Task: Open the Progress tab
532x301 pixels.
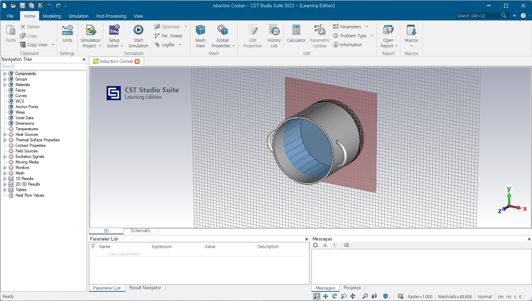Action: (352, 288)
